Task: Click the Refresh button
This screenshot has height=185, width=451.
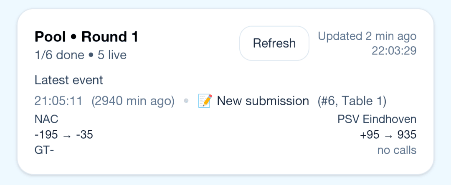Action: pyautogui.click(x=274, y=43)
